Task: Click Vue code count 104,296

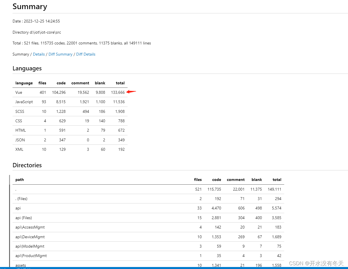Action: [x=59, y=92]
